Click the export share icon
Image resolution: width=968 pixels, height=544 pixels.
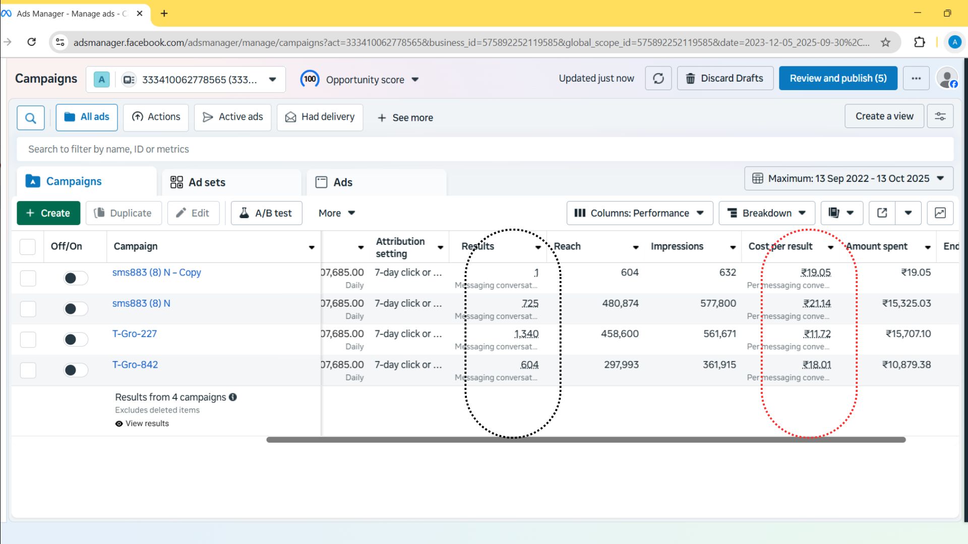click(x=882, y=213)
